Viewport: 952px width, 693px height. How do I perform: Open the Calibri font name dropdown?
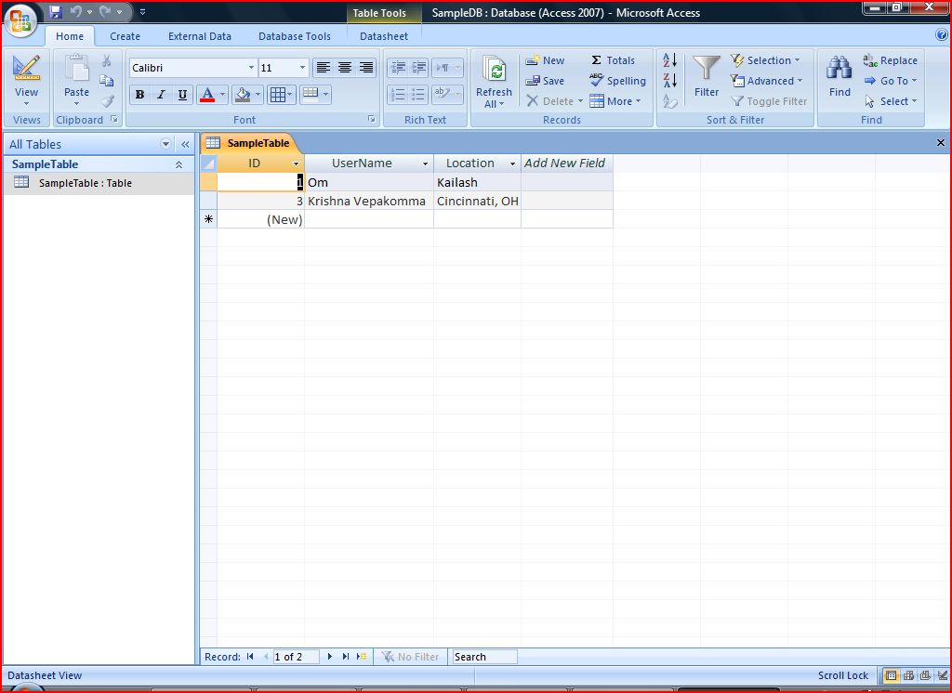pos(251,68)
